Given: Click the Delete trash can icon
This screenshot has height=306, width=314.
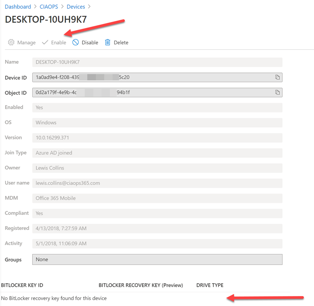Looking at the screenshot, I should [108, 42].
